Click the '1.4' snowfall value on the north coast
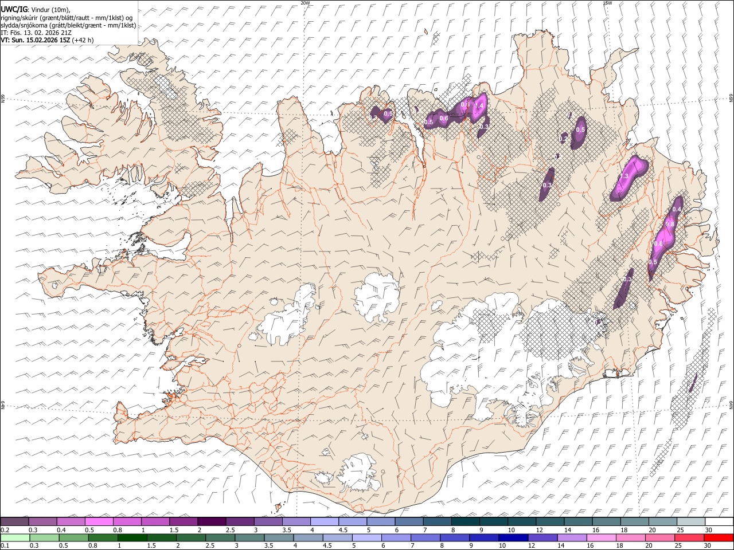 (x=480, y=106)
